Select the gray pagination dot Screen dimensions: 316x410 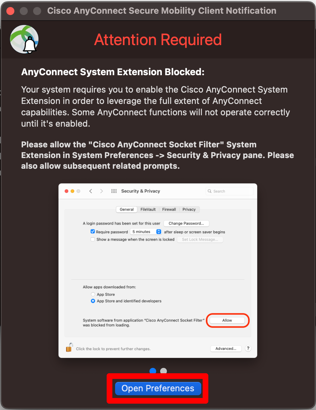pyautogui.click(x=164, y=371)
